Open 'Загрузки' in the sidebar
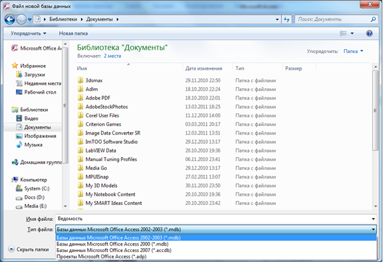Viewport: 383px width, 262px height. click(x=31, y=74)
